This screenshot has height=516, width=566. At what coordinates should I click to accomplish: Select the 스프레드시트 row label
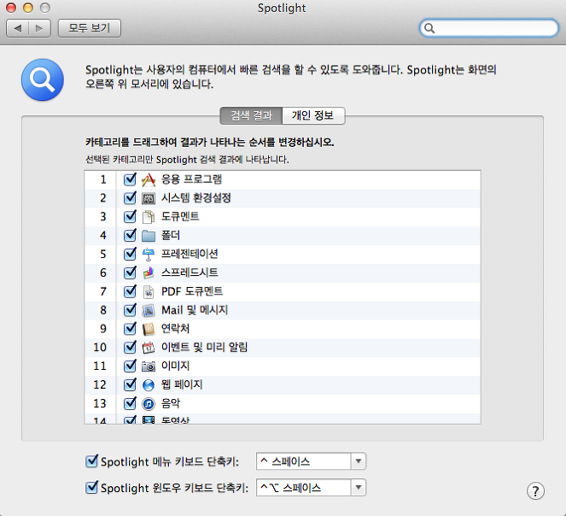click(x=190, y=273)
